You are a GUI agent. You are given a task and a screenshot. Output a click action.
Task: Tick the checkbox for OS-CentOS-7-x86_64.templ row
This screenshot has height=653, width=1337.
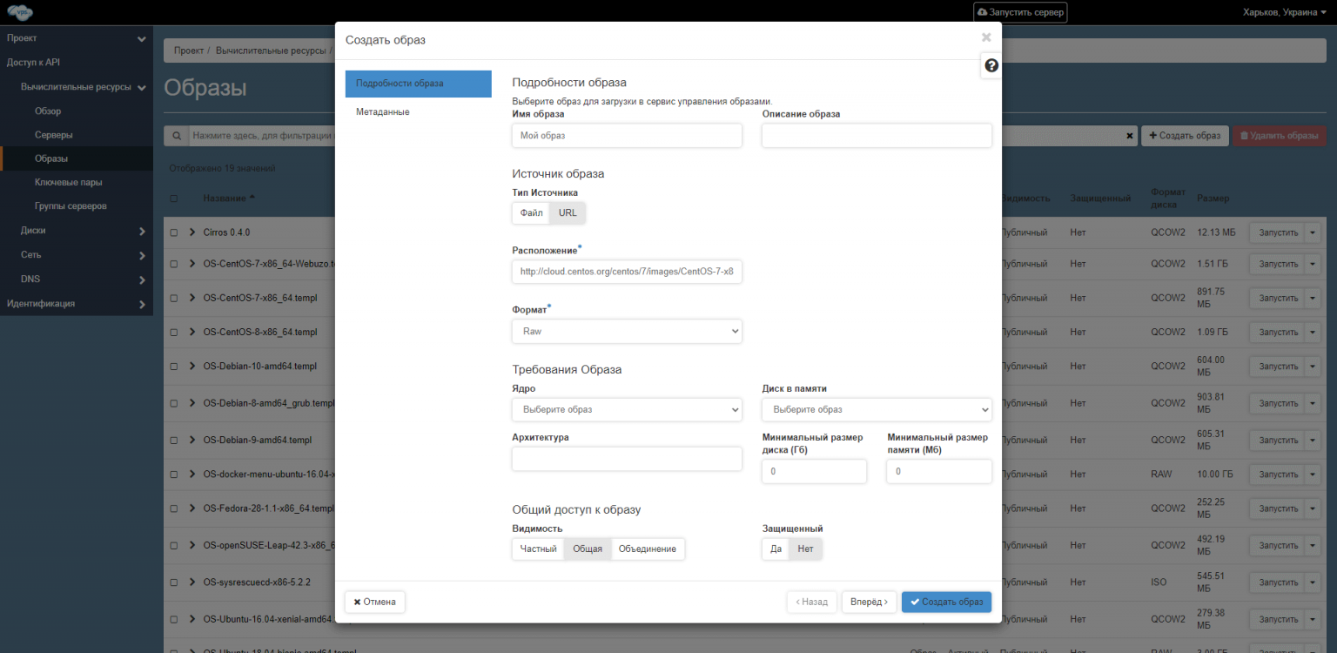(x=173, y=298)
